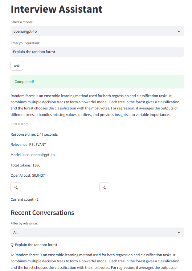Viewport: 192px width, 271px height.
Task: Click the 'Q: Explain the random forest' conversation entry
Action: tap(34, 245)
